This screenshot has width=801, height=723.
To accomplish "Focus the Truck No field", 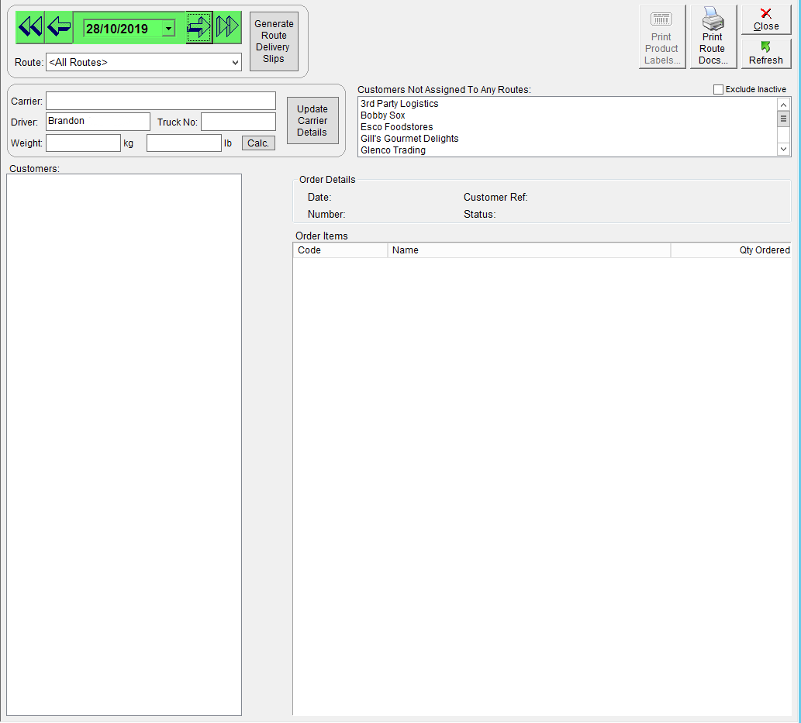I will tap(239, 122).
